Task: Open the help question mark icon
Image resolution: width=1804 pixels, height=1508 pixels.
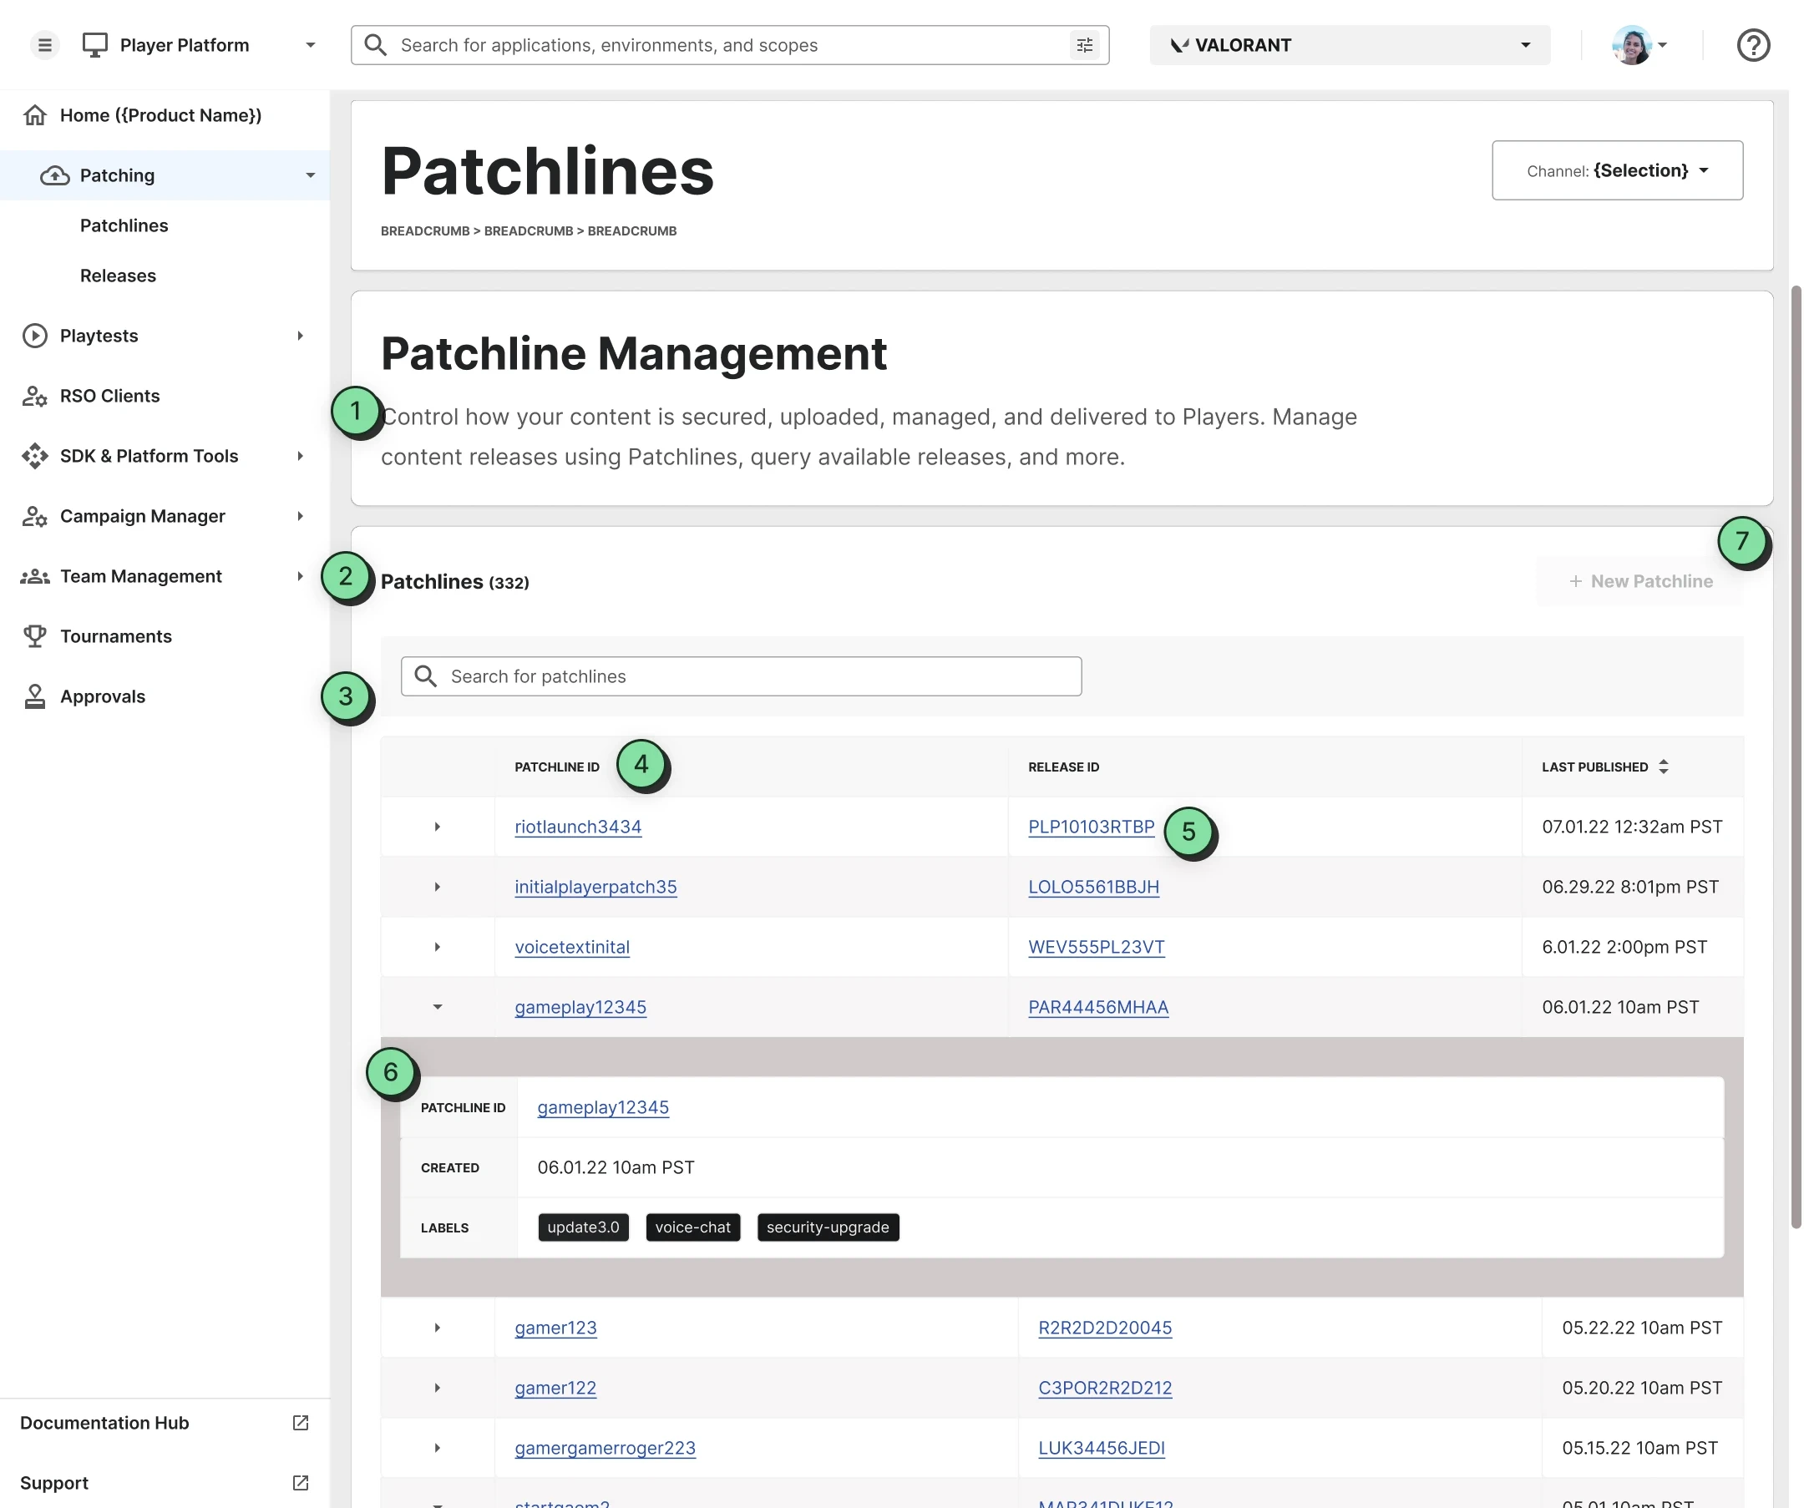Action: click(1752, 44)
